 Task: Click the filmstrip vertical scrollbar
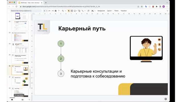click(30, 79)
